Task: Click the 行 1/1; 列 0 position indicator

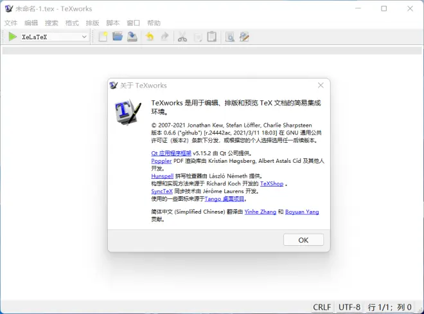Action: pos(390,307)
